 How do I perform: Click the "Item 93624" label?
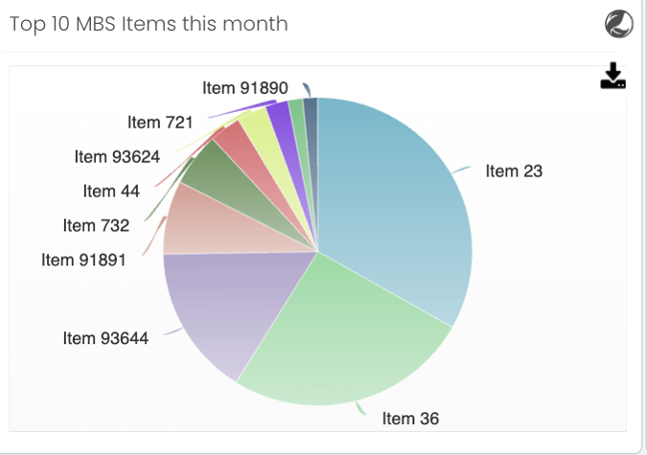pyautogui.click(x=117, y=156)
